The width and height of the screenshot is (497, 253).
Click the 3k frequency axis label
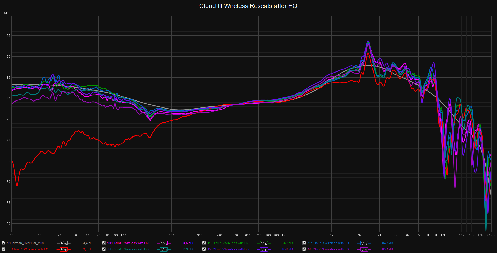360,235
